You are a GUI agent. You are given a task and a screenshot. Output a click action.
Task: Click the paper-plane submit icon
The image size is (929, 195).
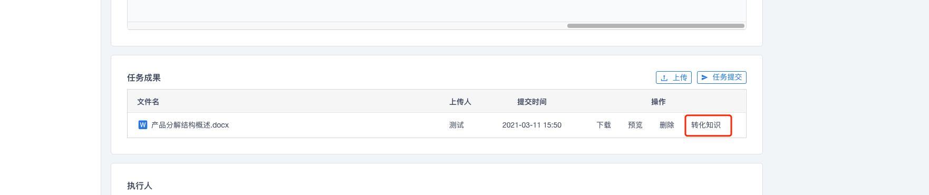coord(704,77)
